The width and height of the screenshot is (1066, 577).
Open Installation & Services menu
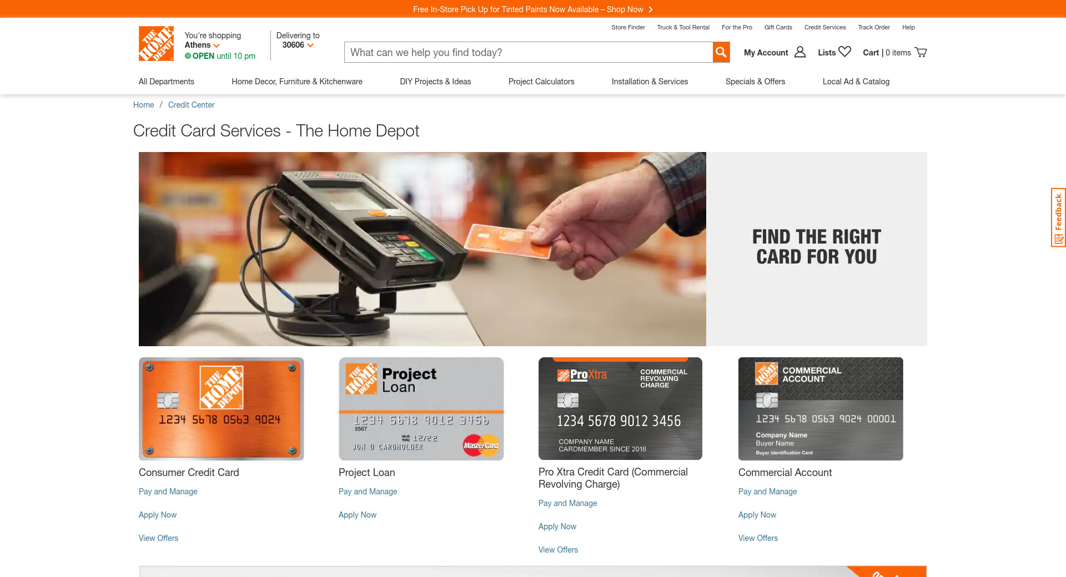tap(650, 82)
